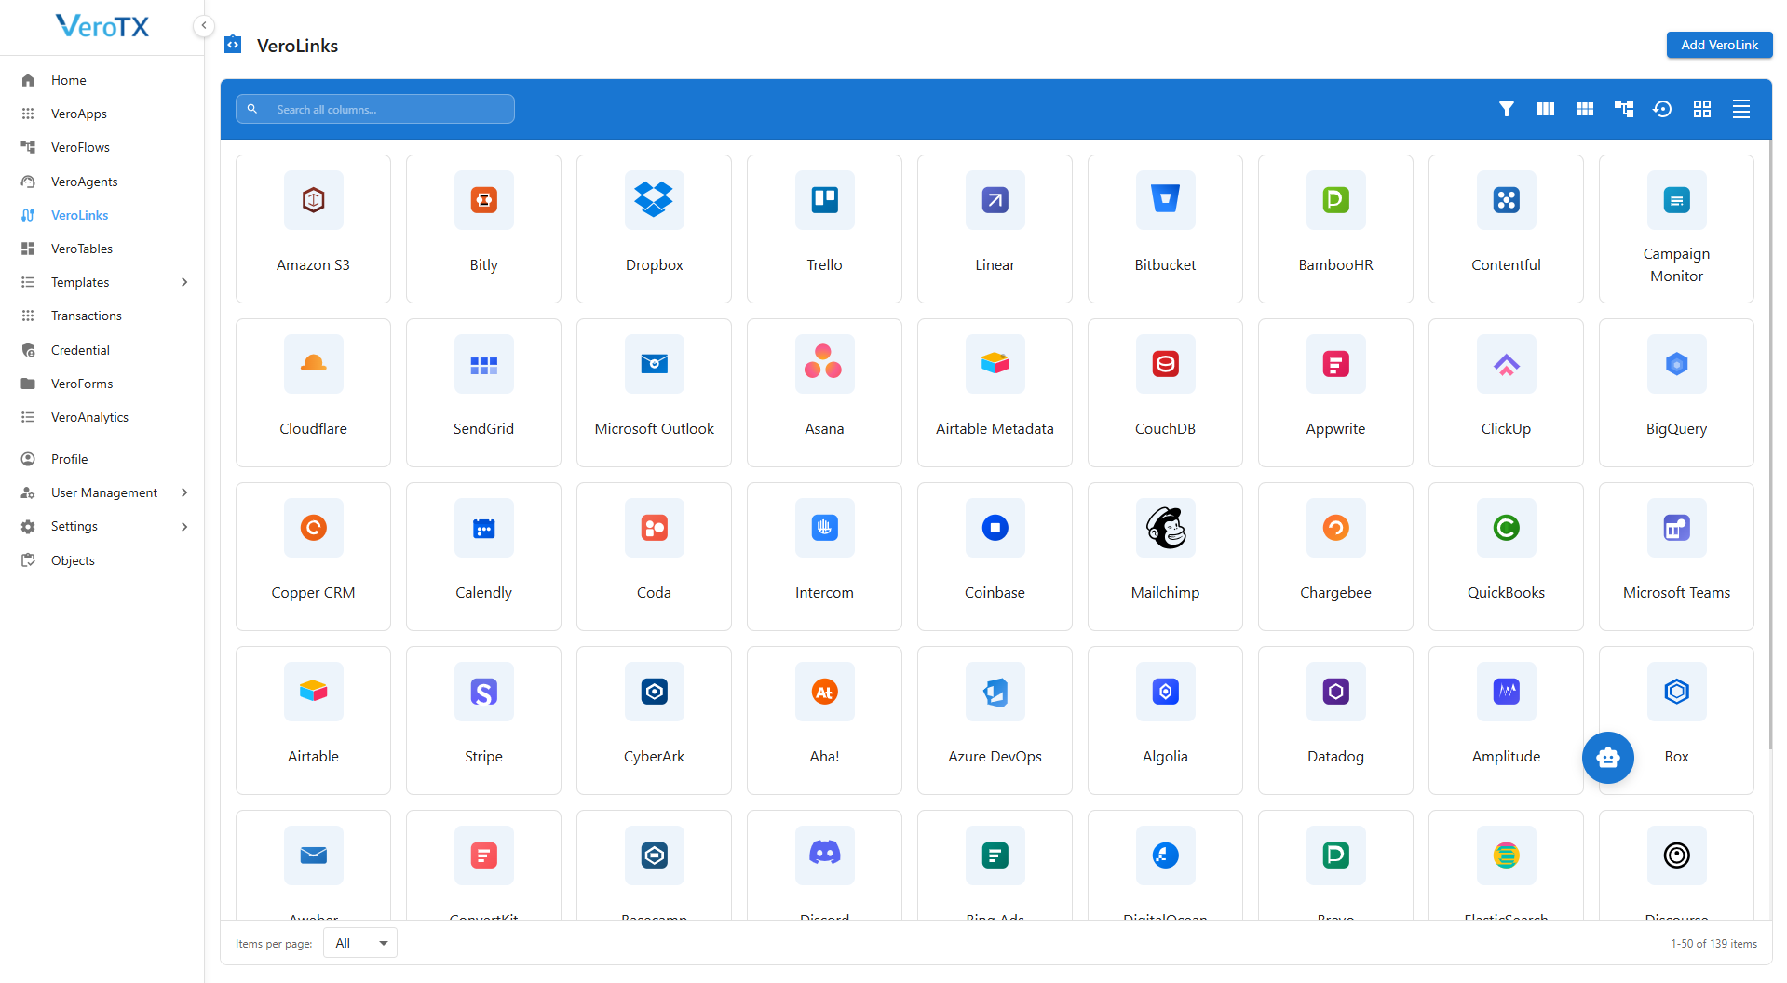Viewport: 1787px width, 983px height.
Task: Open VeroApps in sidebar
Action: tap(102, 114)
